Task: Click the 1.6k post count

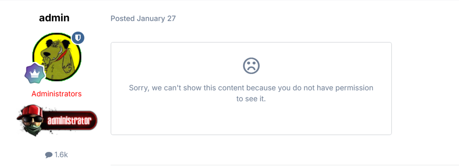Action: click(x=61, y=155)
